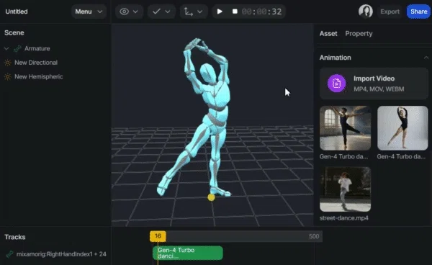The image size is (432, 265).
Task: Select the Armature item in Scene
Action: [x=37, y=48]
